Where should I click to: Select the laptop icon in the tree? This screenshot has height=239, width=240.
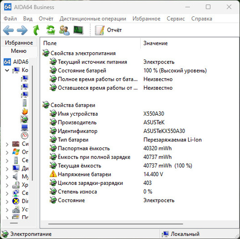(x=24, y=128)
